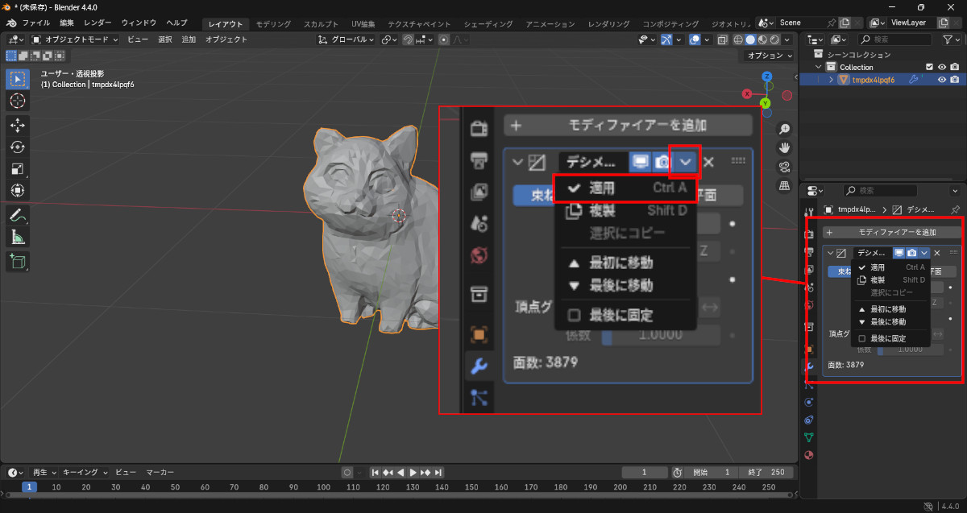Open the 追加 menu in viewport header
Screen dimensions: 967x513
pos(189,39)
